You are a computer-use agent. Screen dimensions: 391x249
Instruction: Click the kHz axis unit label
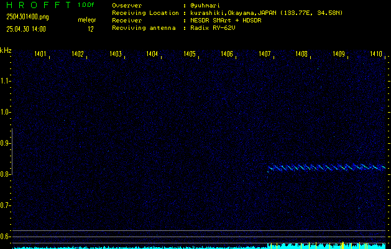pyautogui.click(x=6, y=50)
